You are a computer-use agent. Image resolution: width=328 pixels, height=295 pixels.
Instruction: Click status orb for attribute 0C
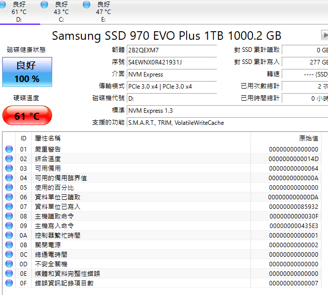pos(9,254)
